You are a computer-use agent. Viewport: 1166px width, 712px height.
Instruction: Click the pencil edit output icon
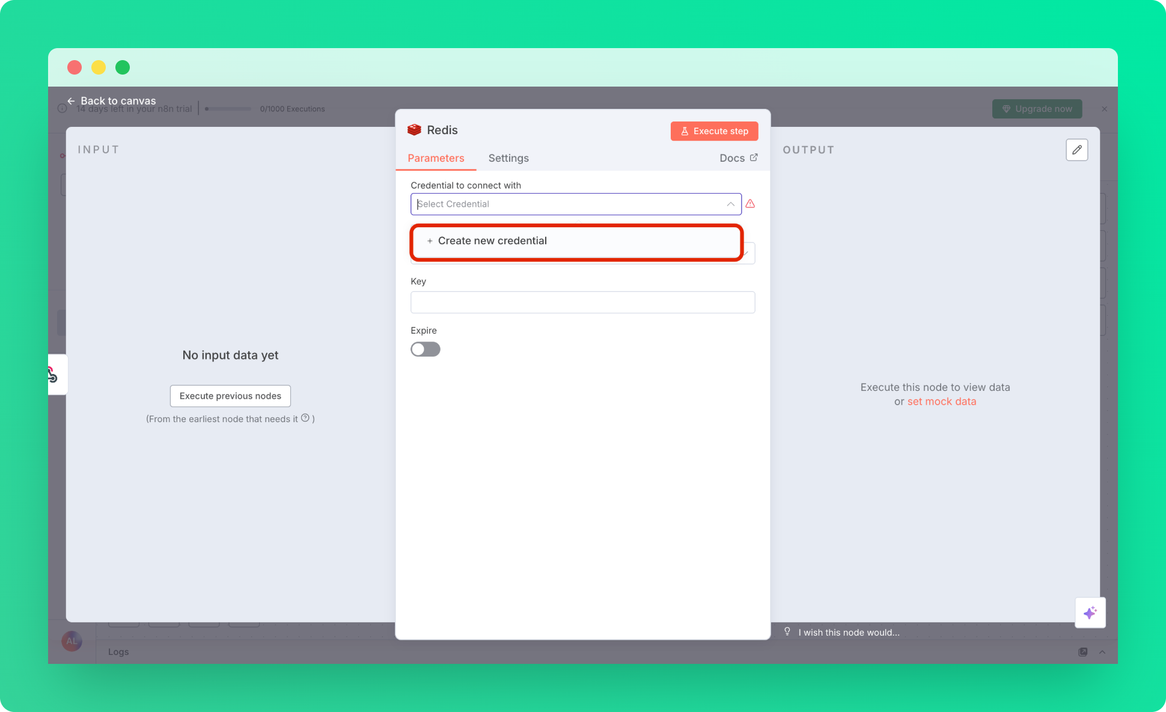point(1076,150)
